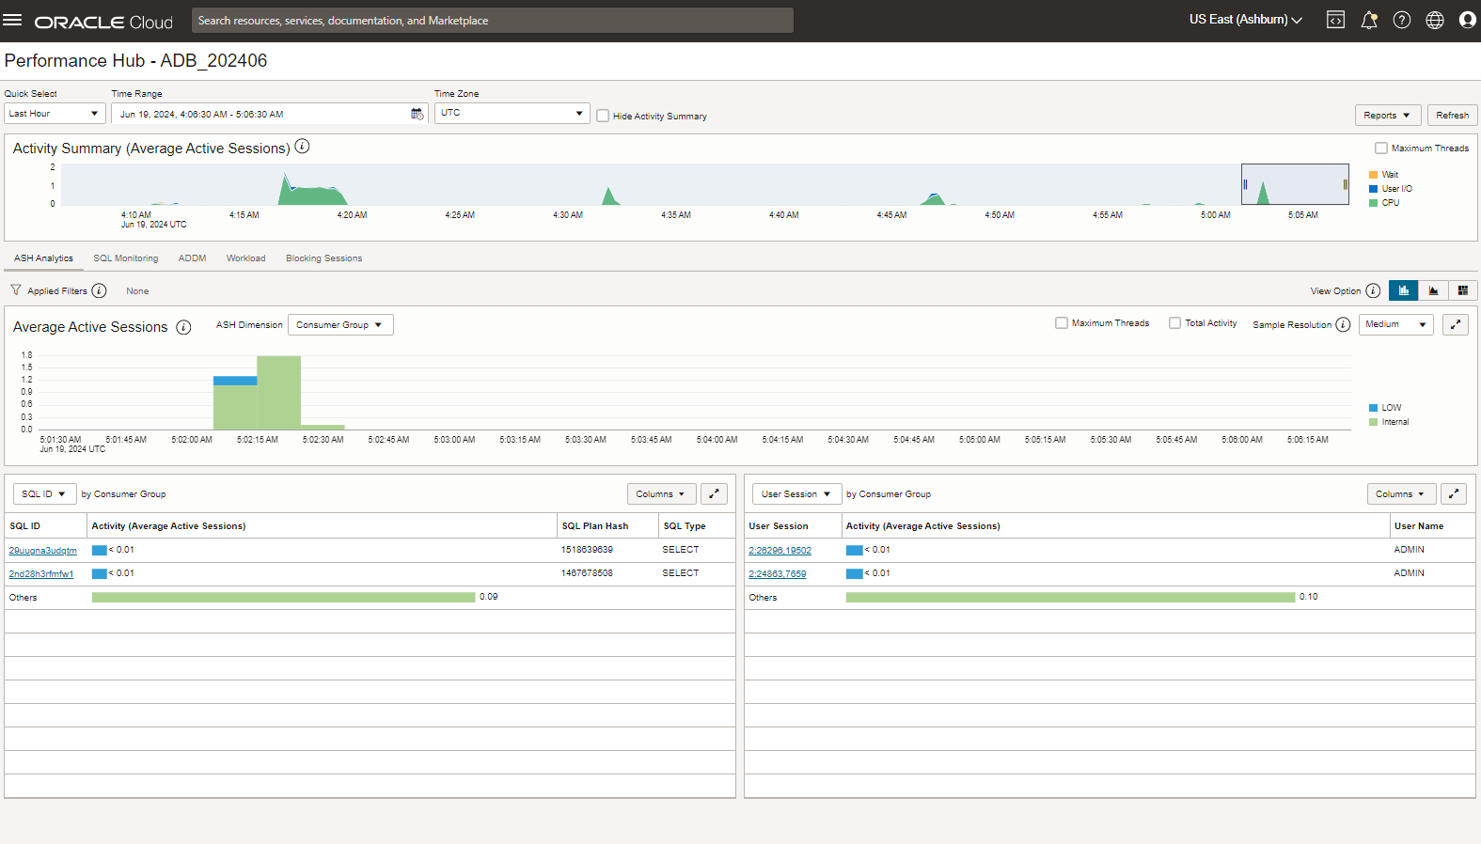The height and width of the screenshot is (844, 1481).
Task: Select bar chart view option
Action: pos(1404,290)
